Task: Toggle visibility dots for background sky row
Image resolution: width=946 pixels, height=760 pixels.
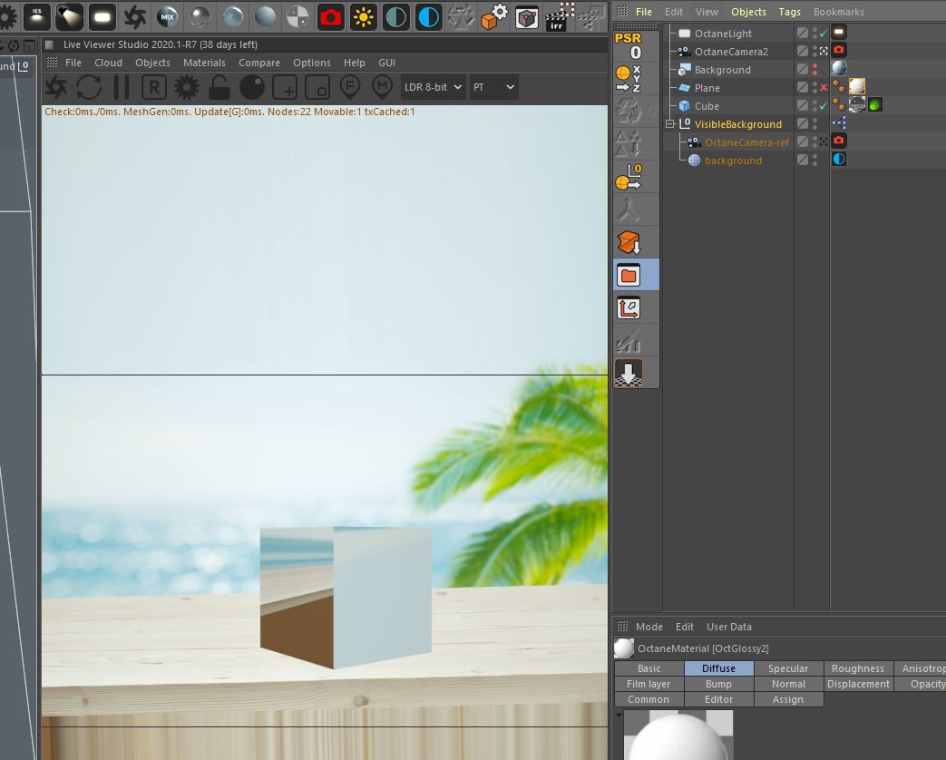Action: pos(814,160)
